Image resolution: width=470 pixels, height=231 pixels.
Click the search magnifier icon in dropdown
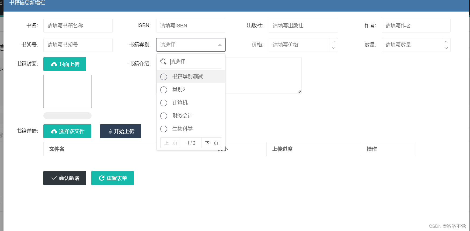pyautogui.click(x=163, y=62)
